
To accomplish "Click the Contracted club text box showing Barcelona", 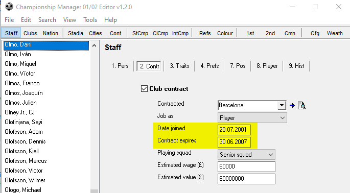I will [x=248, y=105].
